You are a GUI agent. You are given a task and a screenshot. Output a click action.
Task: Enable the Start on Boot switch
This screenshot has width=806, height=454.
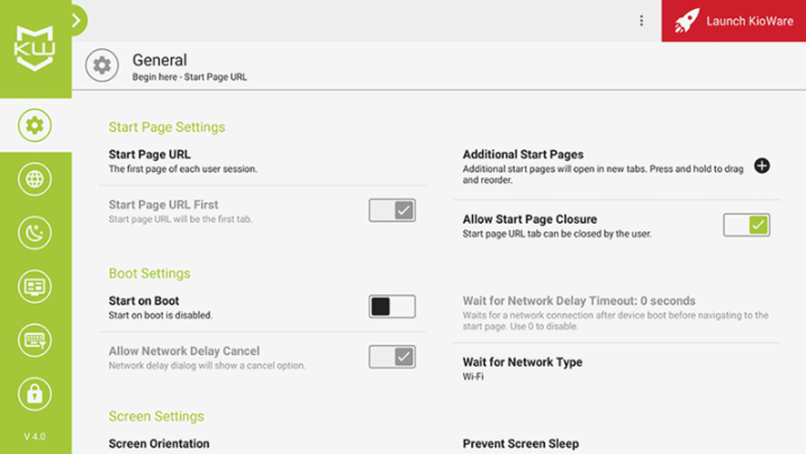392,306
